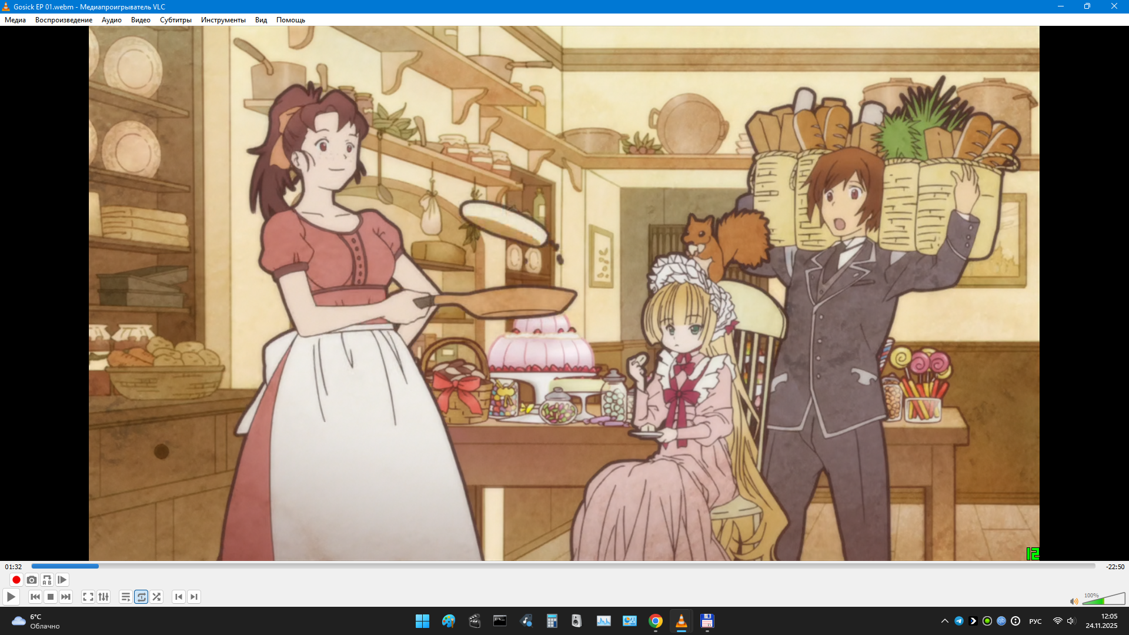Adjust the volume slider at 100%
Image resolution: width=1129 pixels, height=635 pixels.
[1103, 600]
